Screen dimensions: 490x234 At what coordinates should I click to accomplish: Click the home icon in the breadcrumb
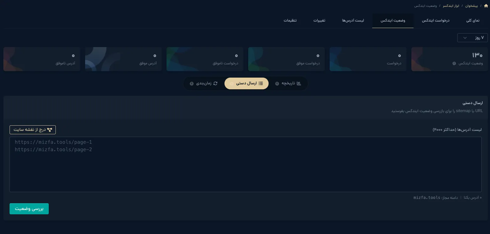486,6
